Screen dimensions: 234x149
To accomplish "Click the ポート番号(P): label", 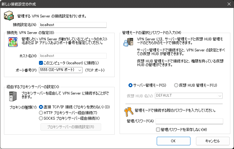I will 26,70.
